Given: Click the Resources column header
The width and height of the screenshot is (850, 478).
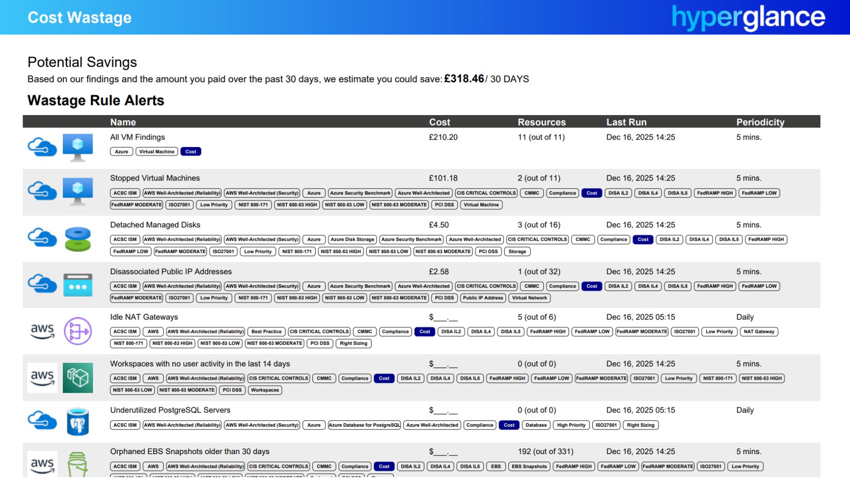Looking at the screenshot, I should pos(541,122).
